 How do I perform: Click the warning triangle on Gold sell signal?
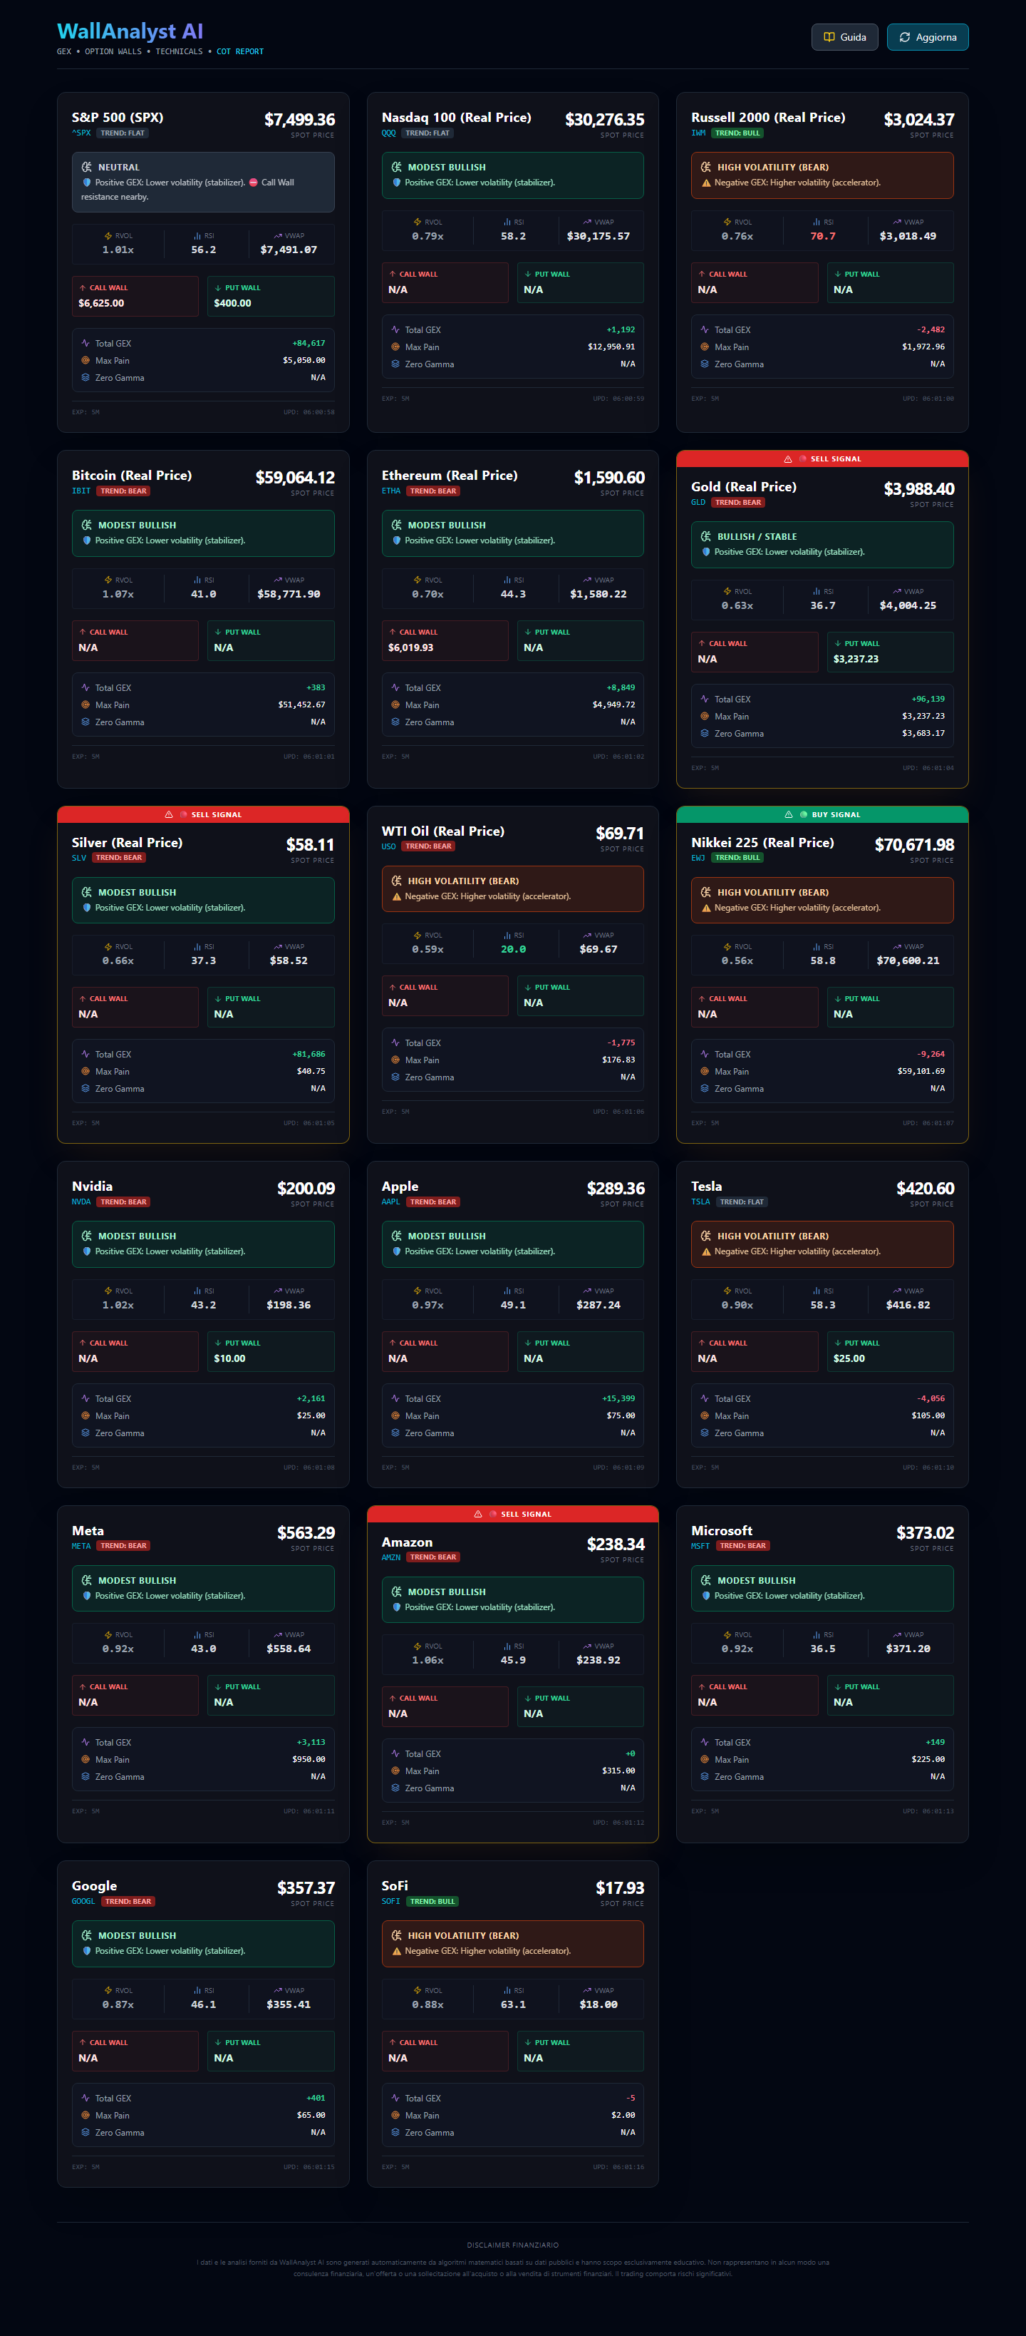(x=787, y=459)
